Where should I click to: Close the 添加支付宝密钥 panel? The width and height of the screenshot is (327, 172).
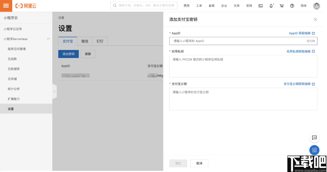[x=315, y=20]
